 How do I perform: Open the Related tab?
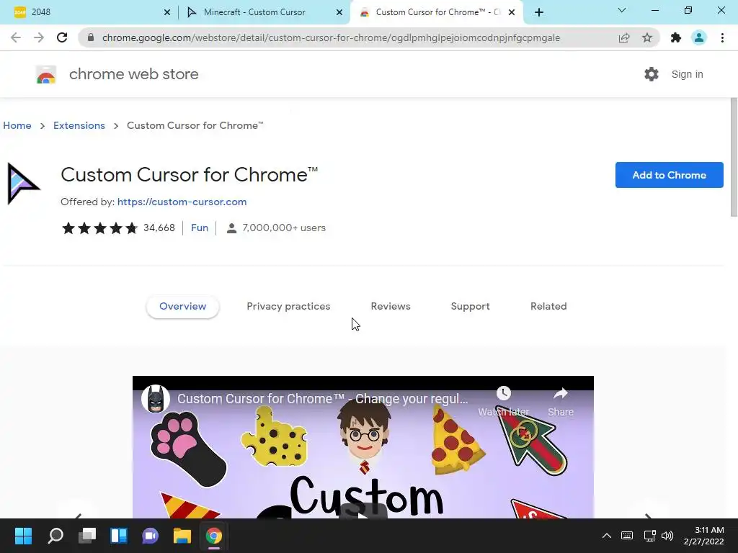point(548,307)
